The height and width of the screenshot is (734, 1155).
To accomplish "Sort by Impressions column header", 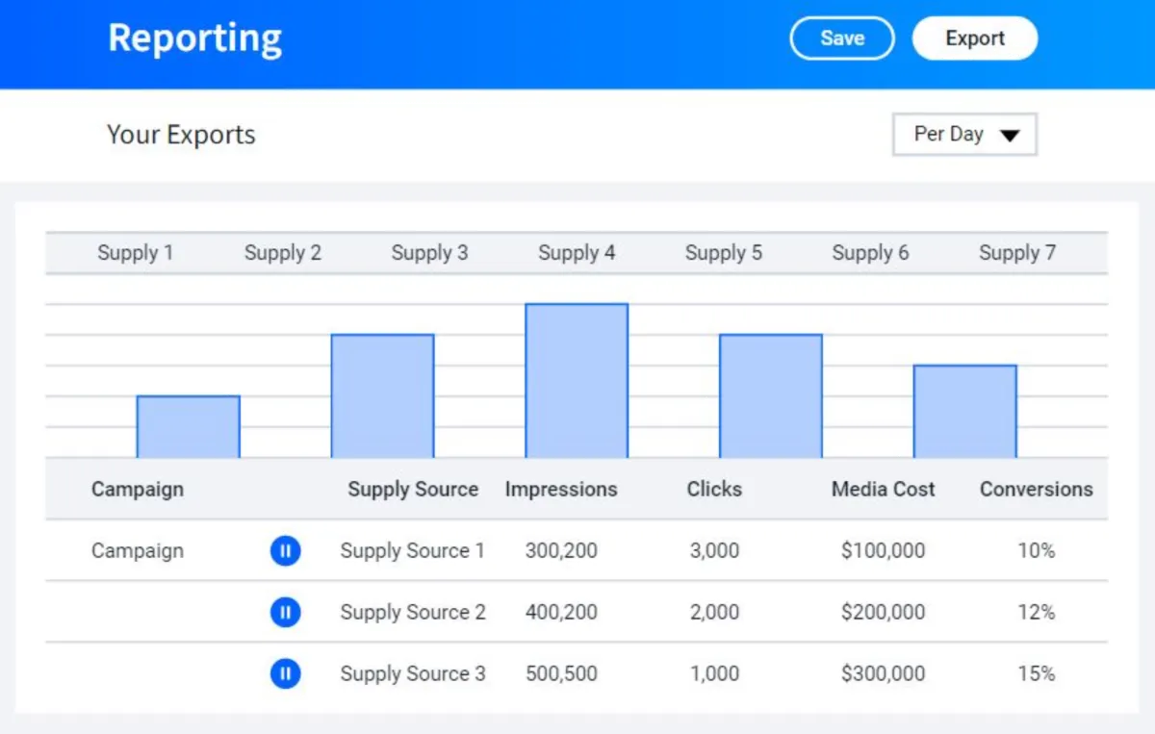I will tap(561, 489).
